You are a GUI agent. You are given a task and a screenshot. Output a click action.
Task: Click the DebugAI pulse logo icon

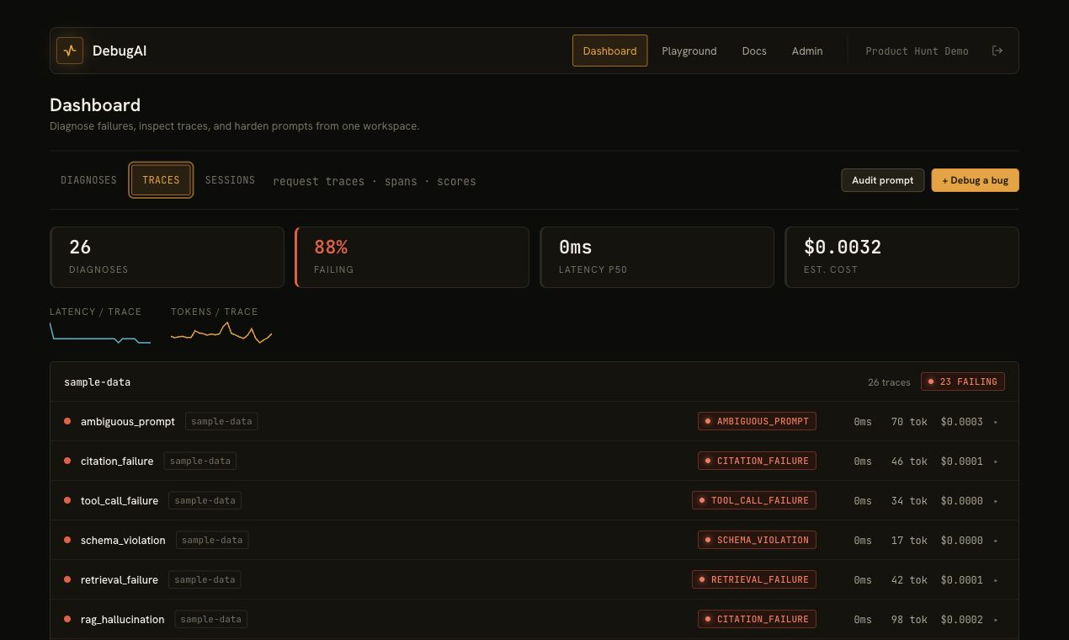click(70, 51)
